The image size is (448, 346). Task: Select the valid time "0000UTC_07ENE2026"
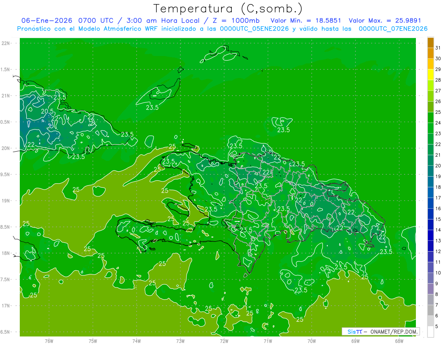tap(393, 29)
